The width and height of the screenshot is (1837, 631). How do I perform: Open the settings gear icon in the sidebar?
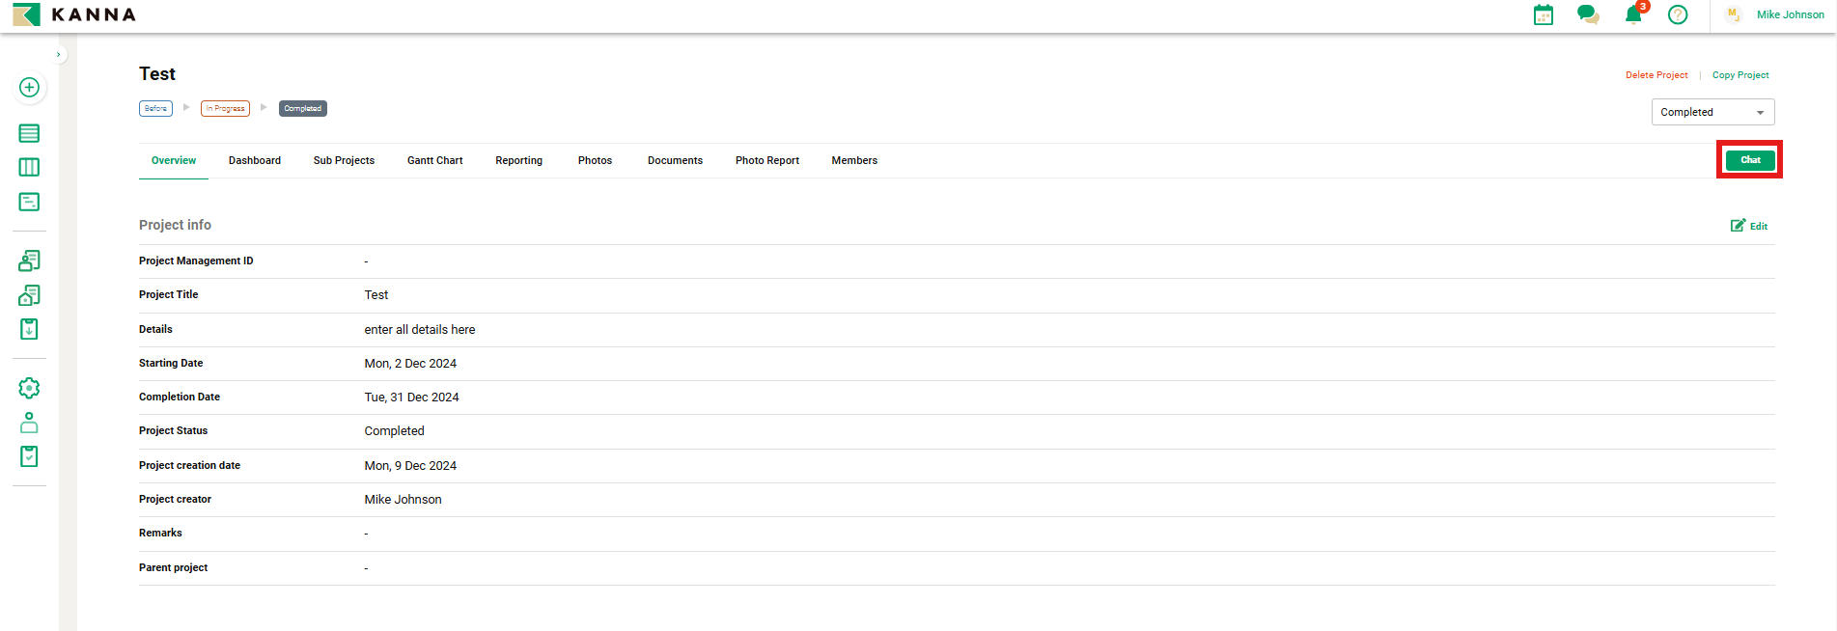[x=29, y=388]
